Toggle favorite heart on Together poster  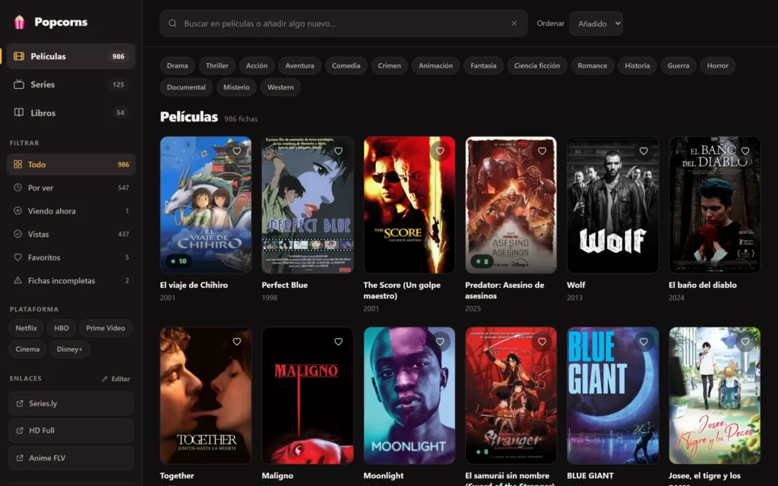(237, 342)
